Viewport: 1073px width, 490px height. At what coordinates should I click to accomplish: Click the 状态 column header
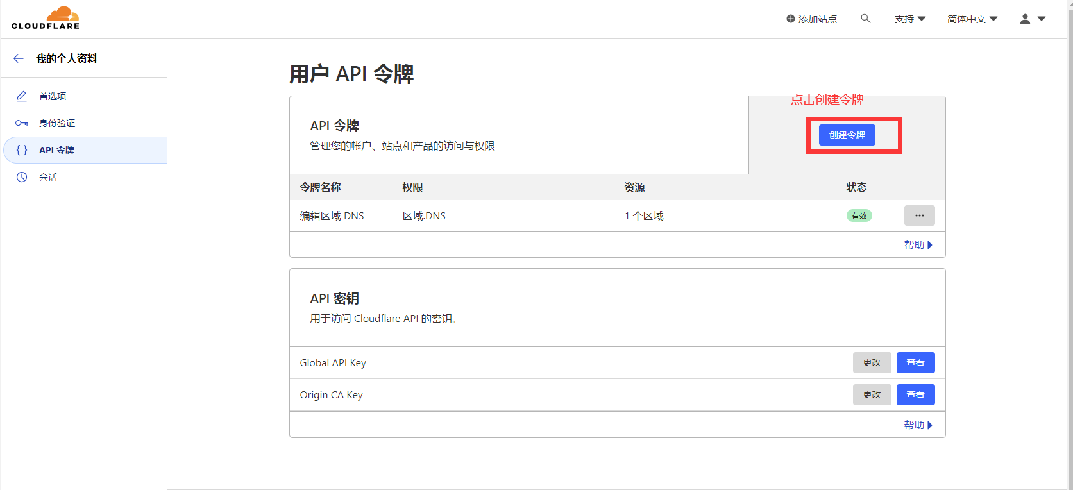coord(856,187)
